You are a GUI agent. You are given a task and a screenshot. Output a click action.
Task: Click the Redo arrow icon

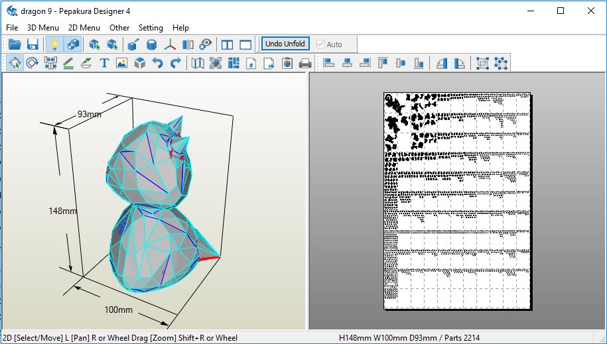pos(176,63)
